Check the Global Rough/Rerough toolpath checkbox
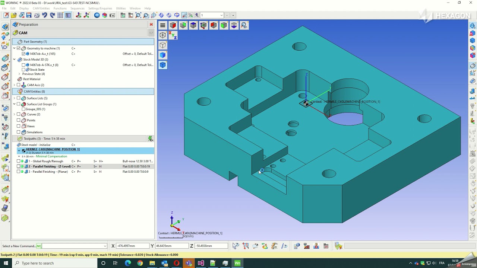Screen dimensions: 477x268 (19, 161)
